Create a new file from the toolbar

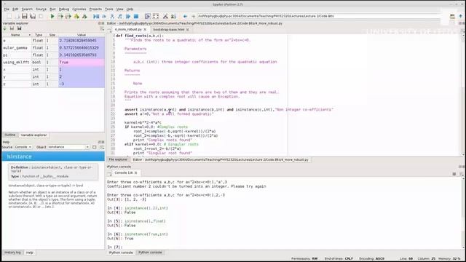9,16
